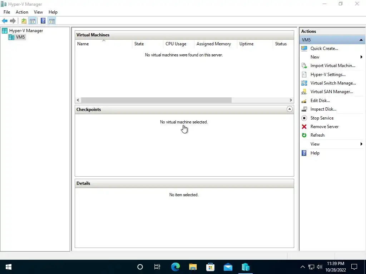
Task: Open the volume control in system tray
Action: point(320,267)
